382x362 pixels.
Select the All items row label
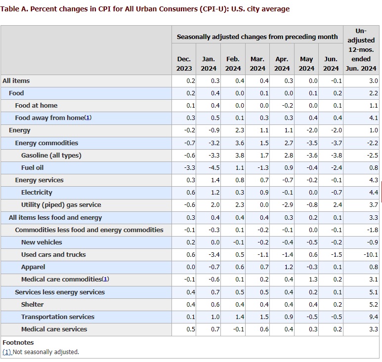click(16, 80)
